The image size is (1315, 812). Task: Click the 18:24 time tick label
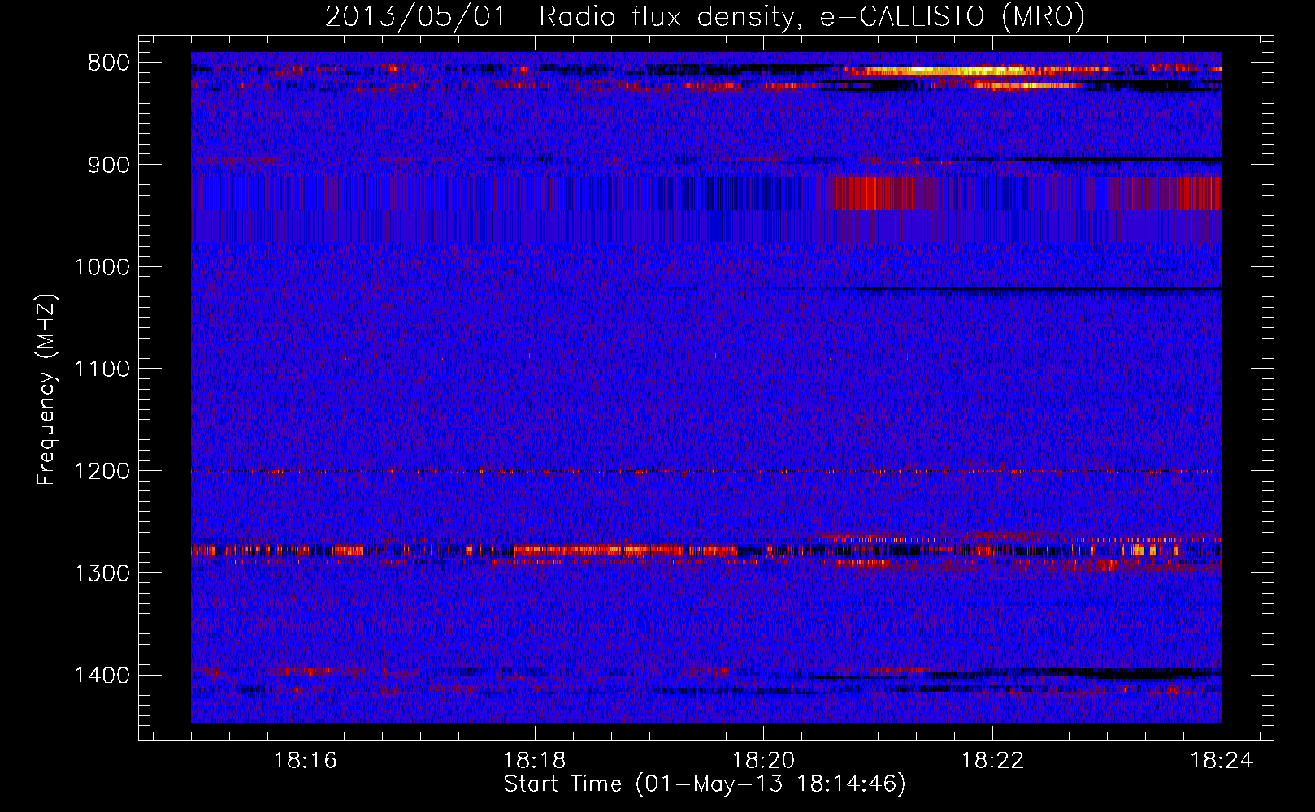tap(1222, 761)
